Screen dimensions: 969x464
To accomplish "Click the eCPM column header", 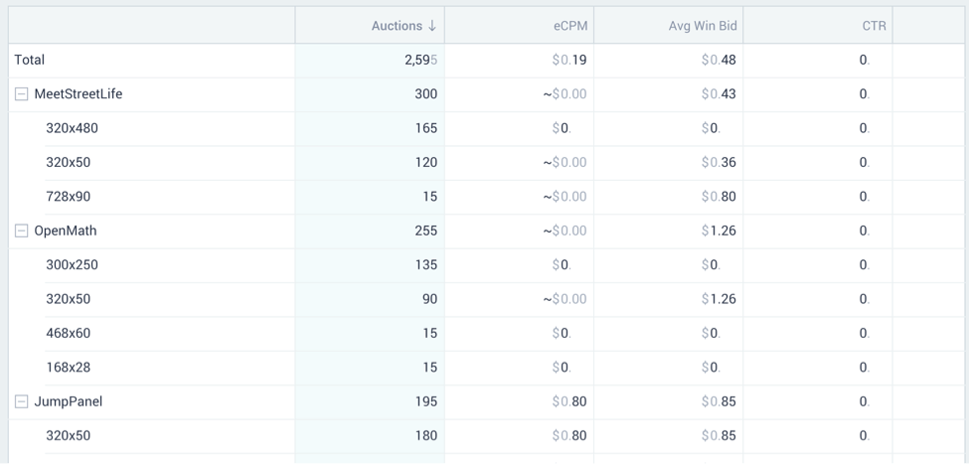I will (x=570, y=26).
